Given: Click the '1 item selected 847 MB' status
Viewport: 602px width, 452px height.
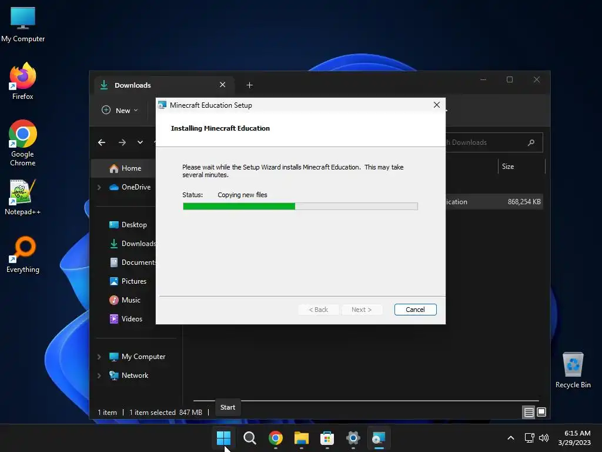Looking at the screenshot, I should 165,413.
